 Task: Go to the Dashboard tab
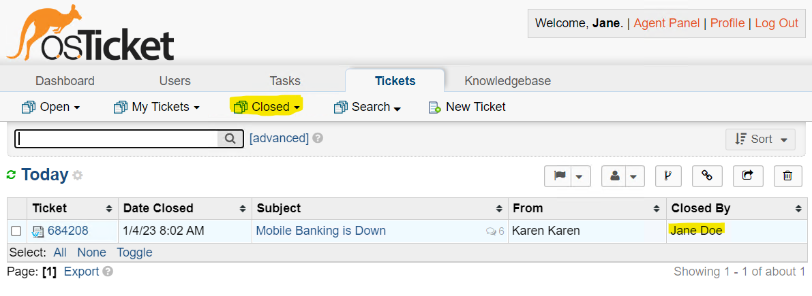coord(65,81)
